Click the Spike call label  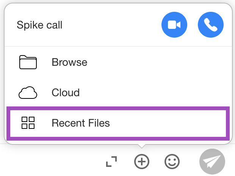39,25
